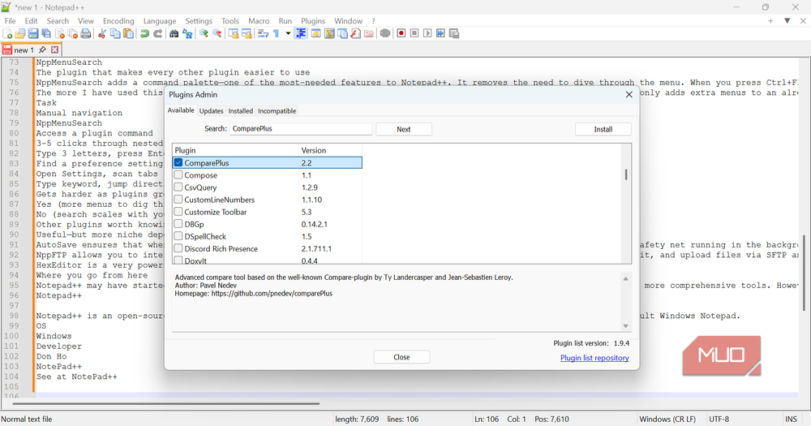Click the Plugin column header

point(236,150)
